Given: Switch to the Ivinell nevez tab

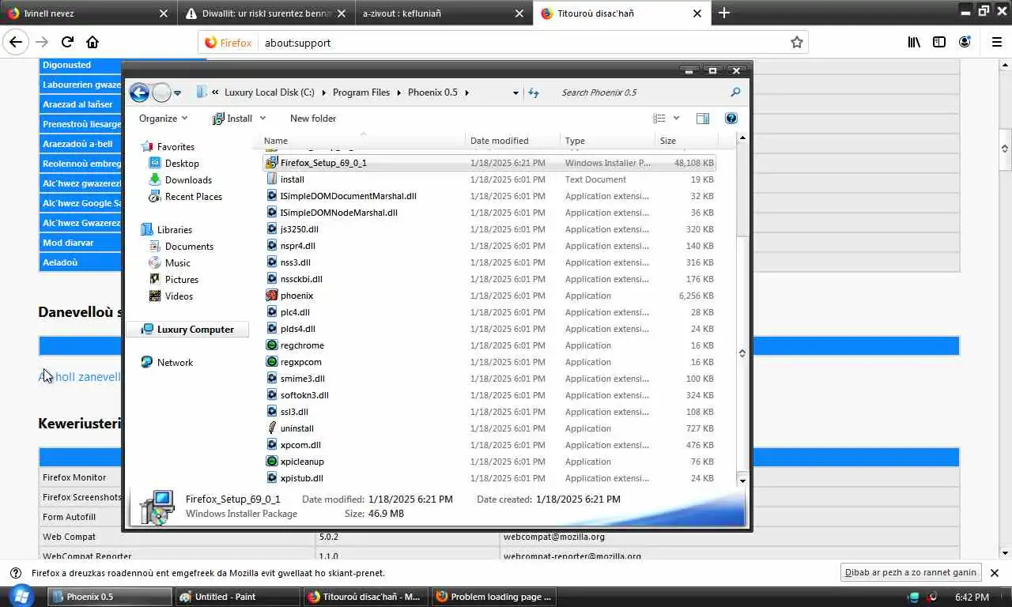Looking at the screenshot, I should [x=87, y=13].
